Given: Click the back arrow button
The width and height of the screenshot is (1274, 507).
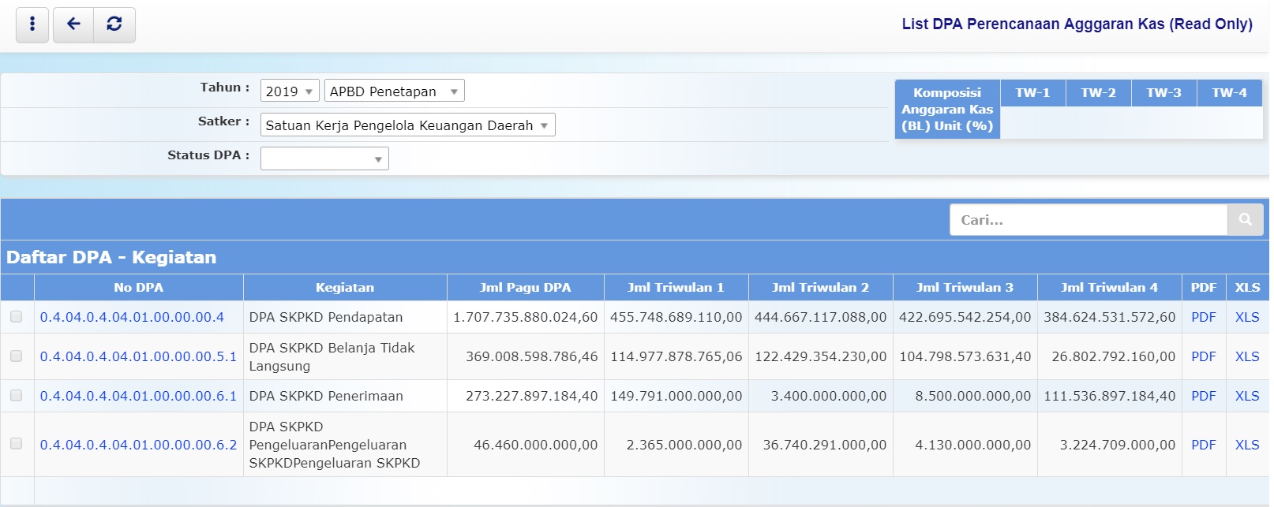Looking at the screenshot, I should (x=73, y=24).
